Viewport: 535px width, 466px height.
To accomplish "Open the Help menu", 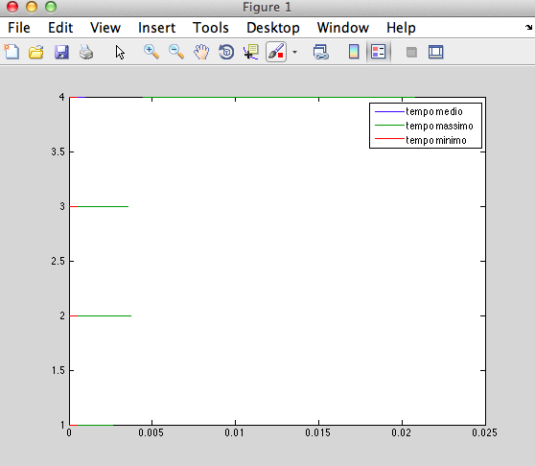I will (401, 28).
